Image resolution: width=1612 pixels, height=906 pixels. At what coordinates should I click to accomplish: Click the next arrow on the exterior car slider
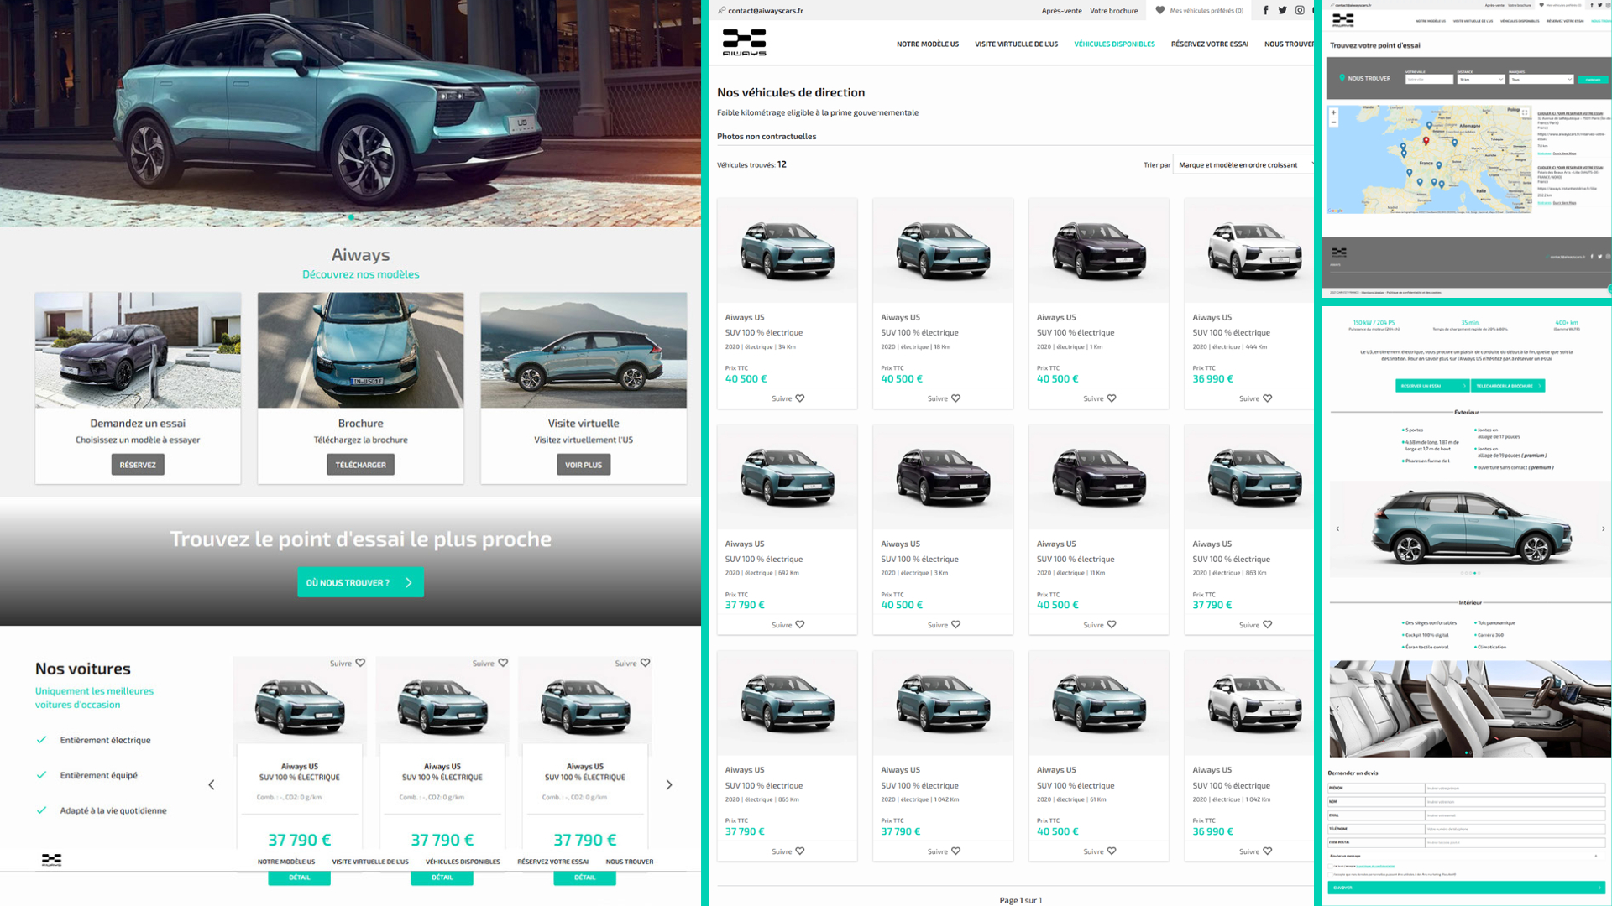point(1603,529)
